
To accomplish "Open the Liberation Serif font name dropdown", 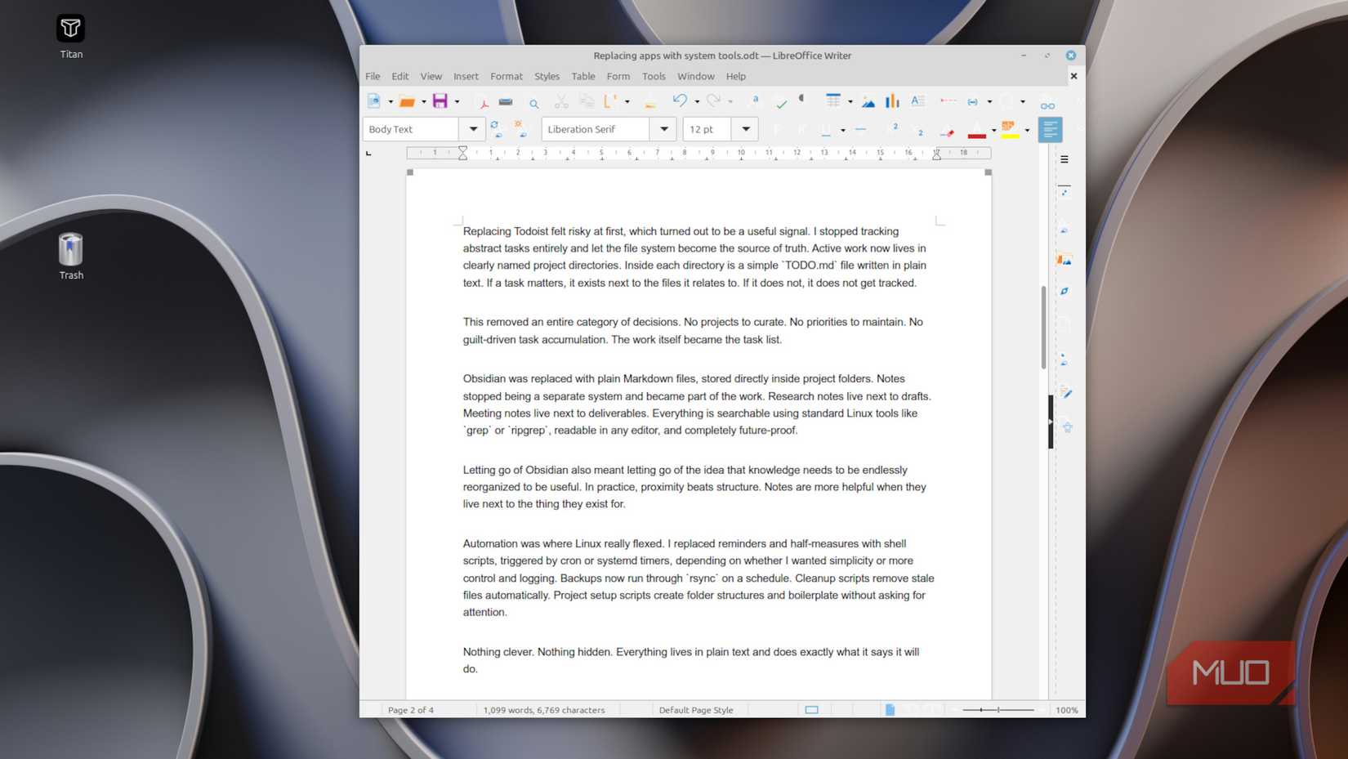I will pos(664,129).
